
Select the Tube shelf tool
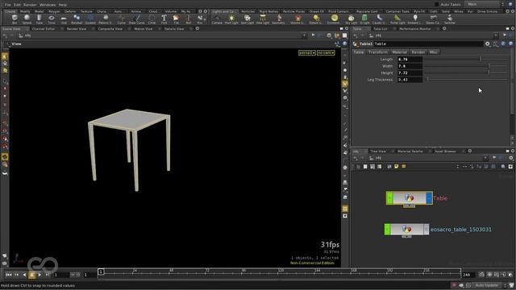40,19
